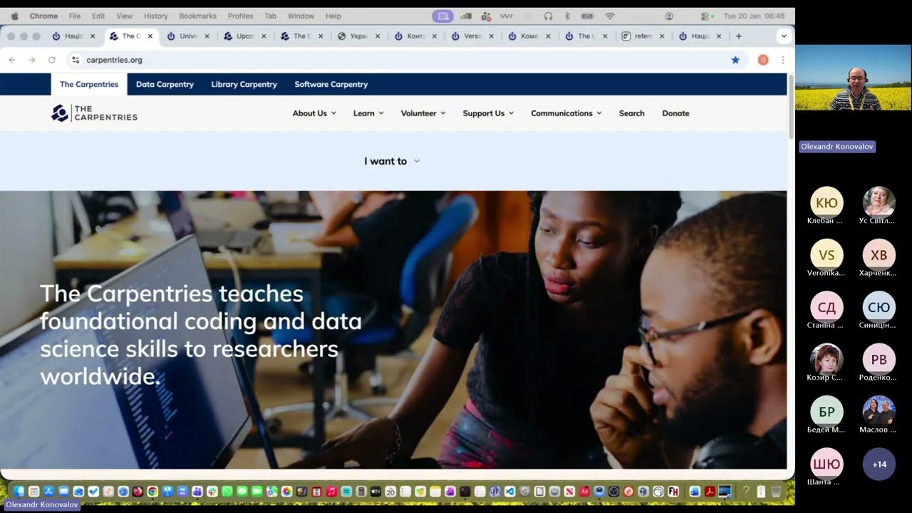Expand the I want to selector

[x=392, y=161]
